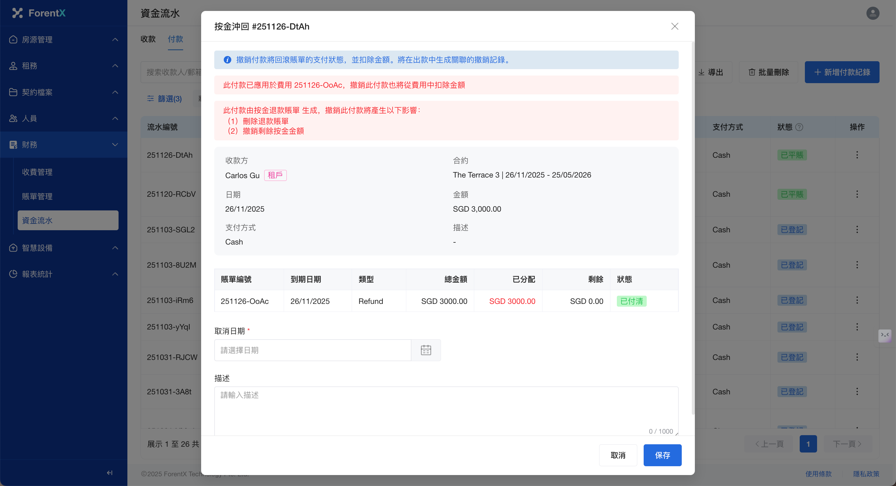The width and height of the screenshot is (896, 486).
Task: Open three-dot menu for 251103-SGL2 row
Action: (x=857, y=229)
